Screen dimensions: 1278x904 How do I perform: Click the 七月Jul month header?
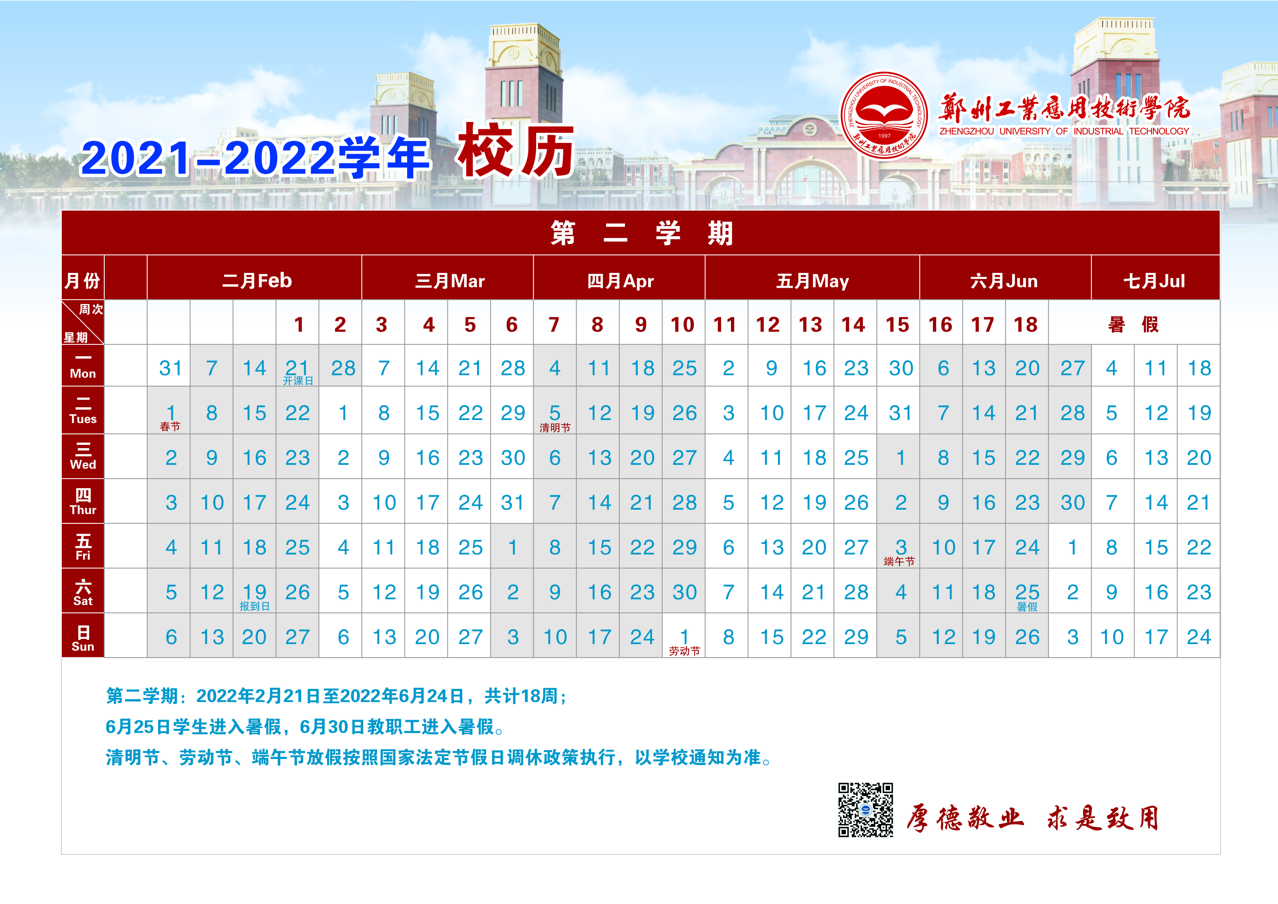click(1154, 281)
